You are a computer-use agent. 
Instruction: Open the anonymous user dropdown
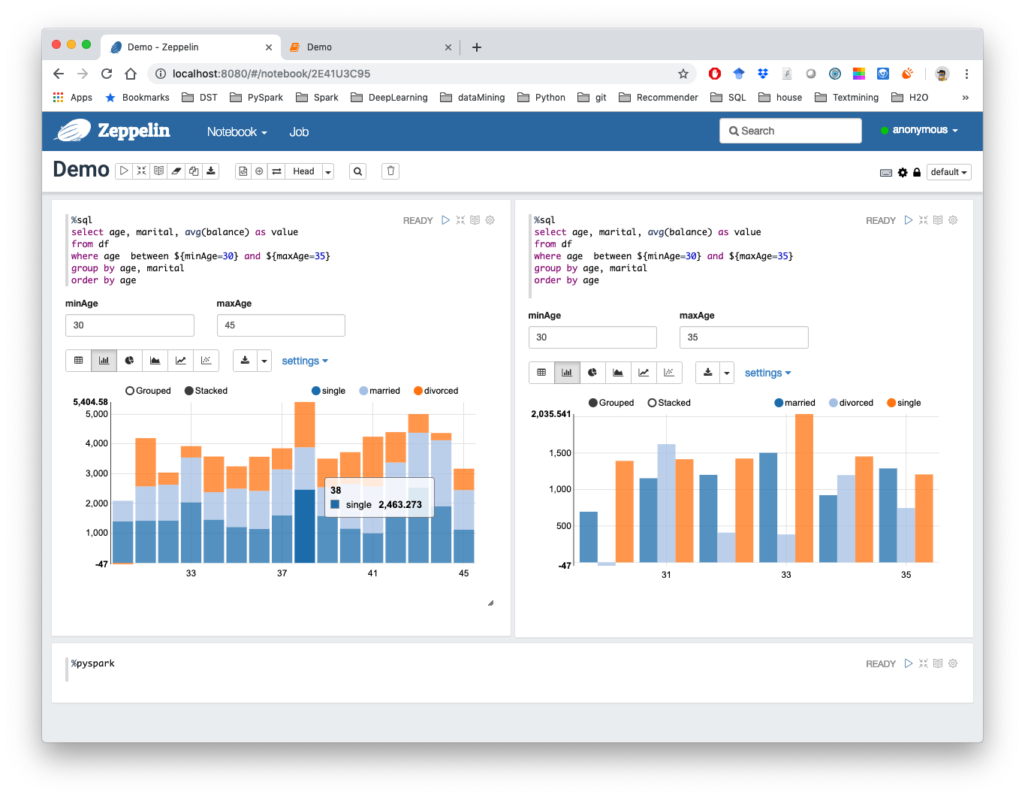(920, 130)
